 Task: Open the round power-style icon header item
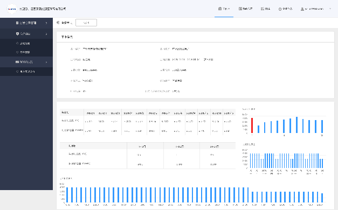tap(285, 9)
